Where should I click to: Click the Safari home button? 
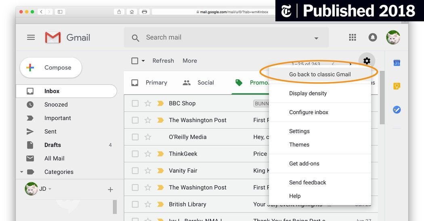tap(132, 12)
